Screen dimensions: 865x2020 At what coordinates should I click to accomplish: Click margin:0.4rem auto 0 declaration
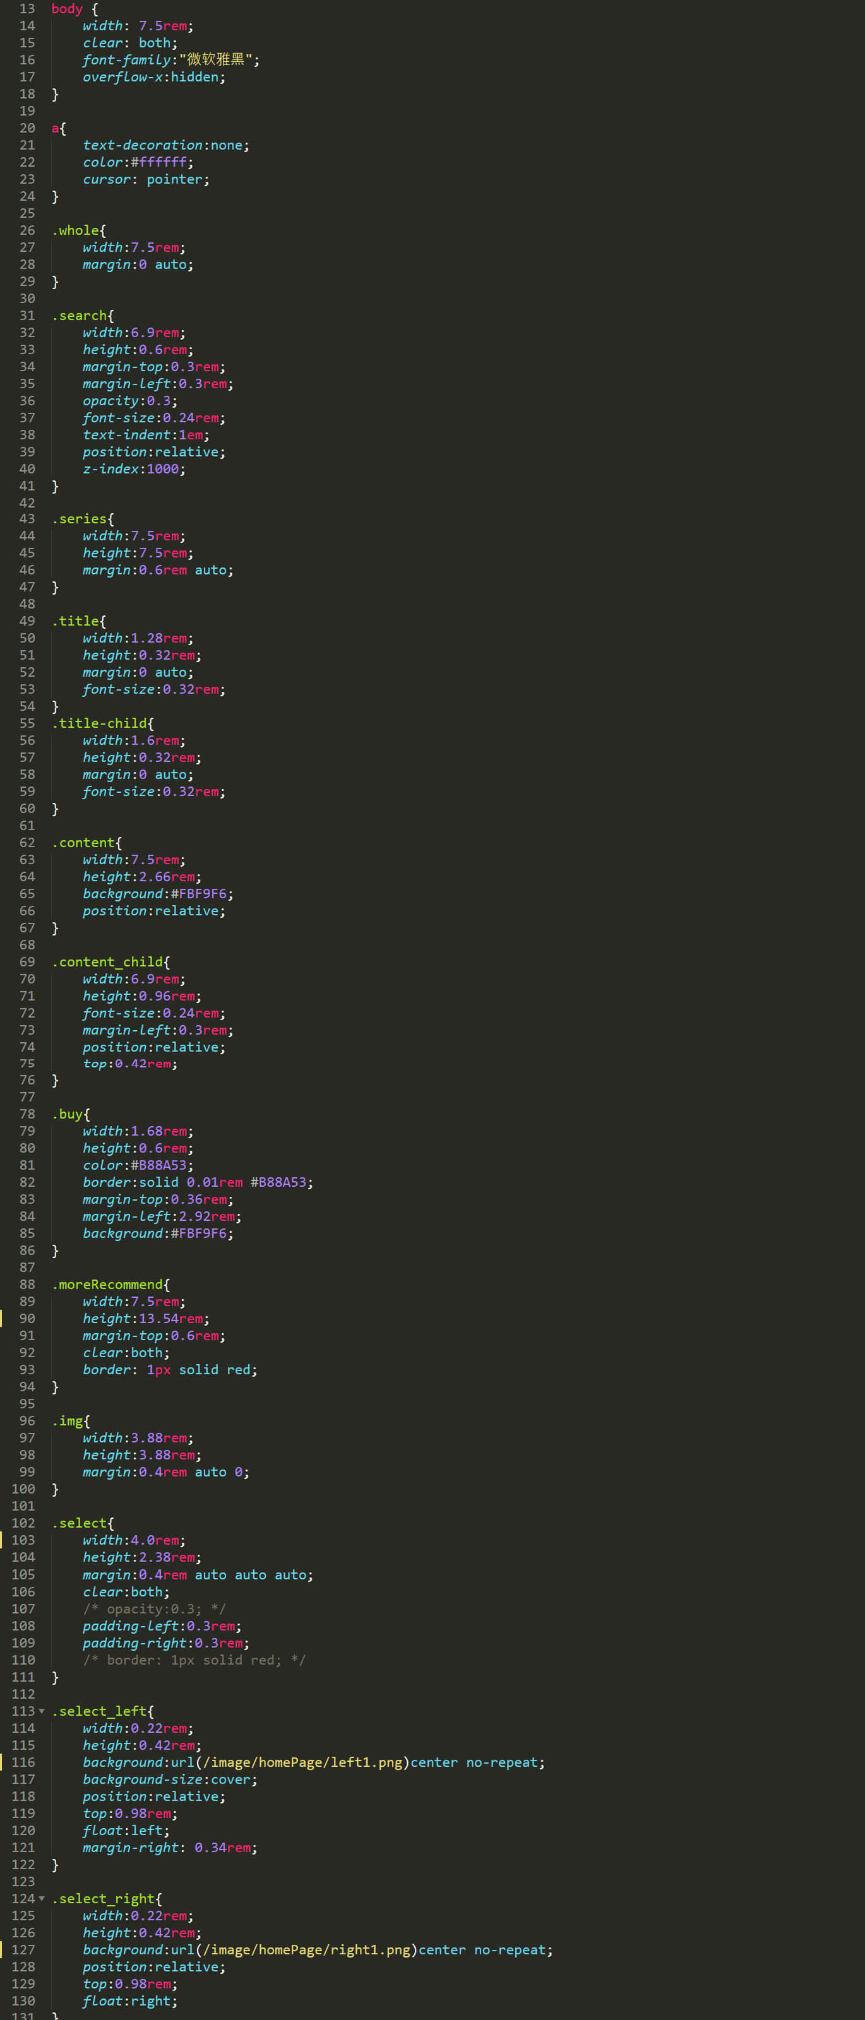pyautogui.click(x=166, y=1472)
